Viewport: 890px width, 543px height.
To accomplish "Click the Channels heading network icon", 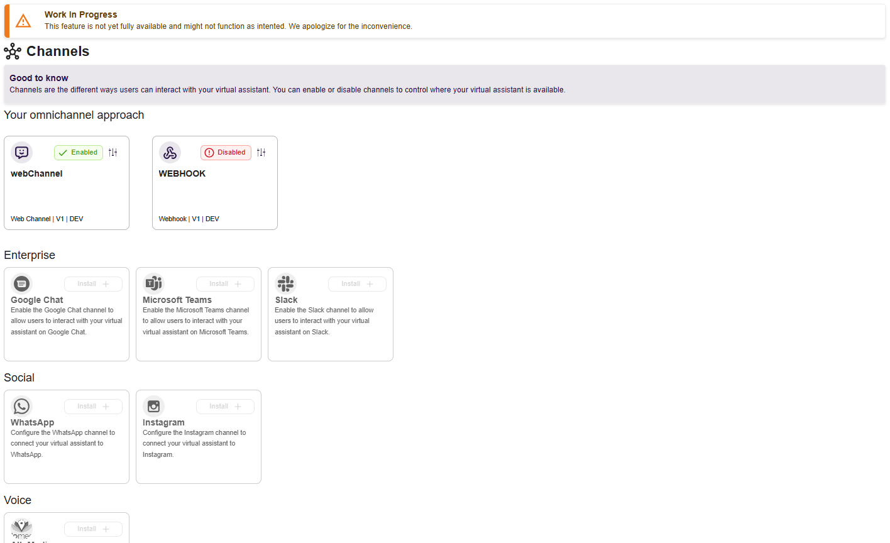I will (x=13, y=52).
